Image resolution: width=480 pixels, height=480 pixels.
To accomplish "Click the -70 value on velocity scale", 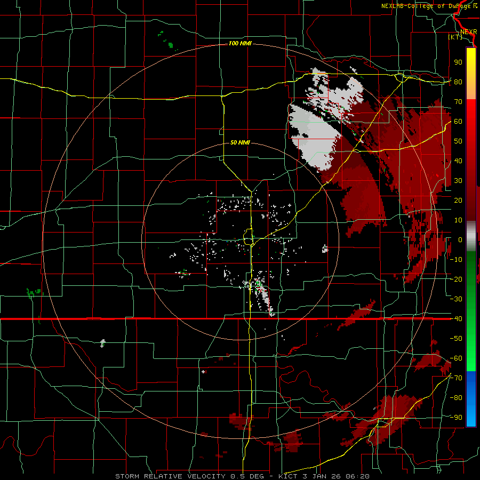I will point(456,378).
